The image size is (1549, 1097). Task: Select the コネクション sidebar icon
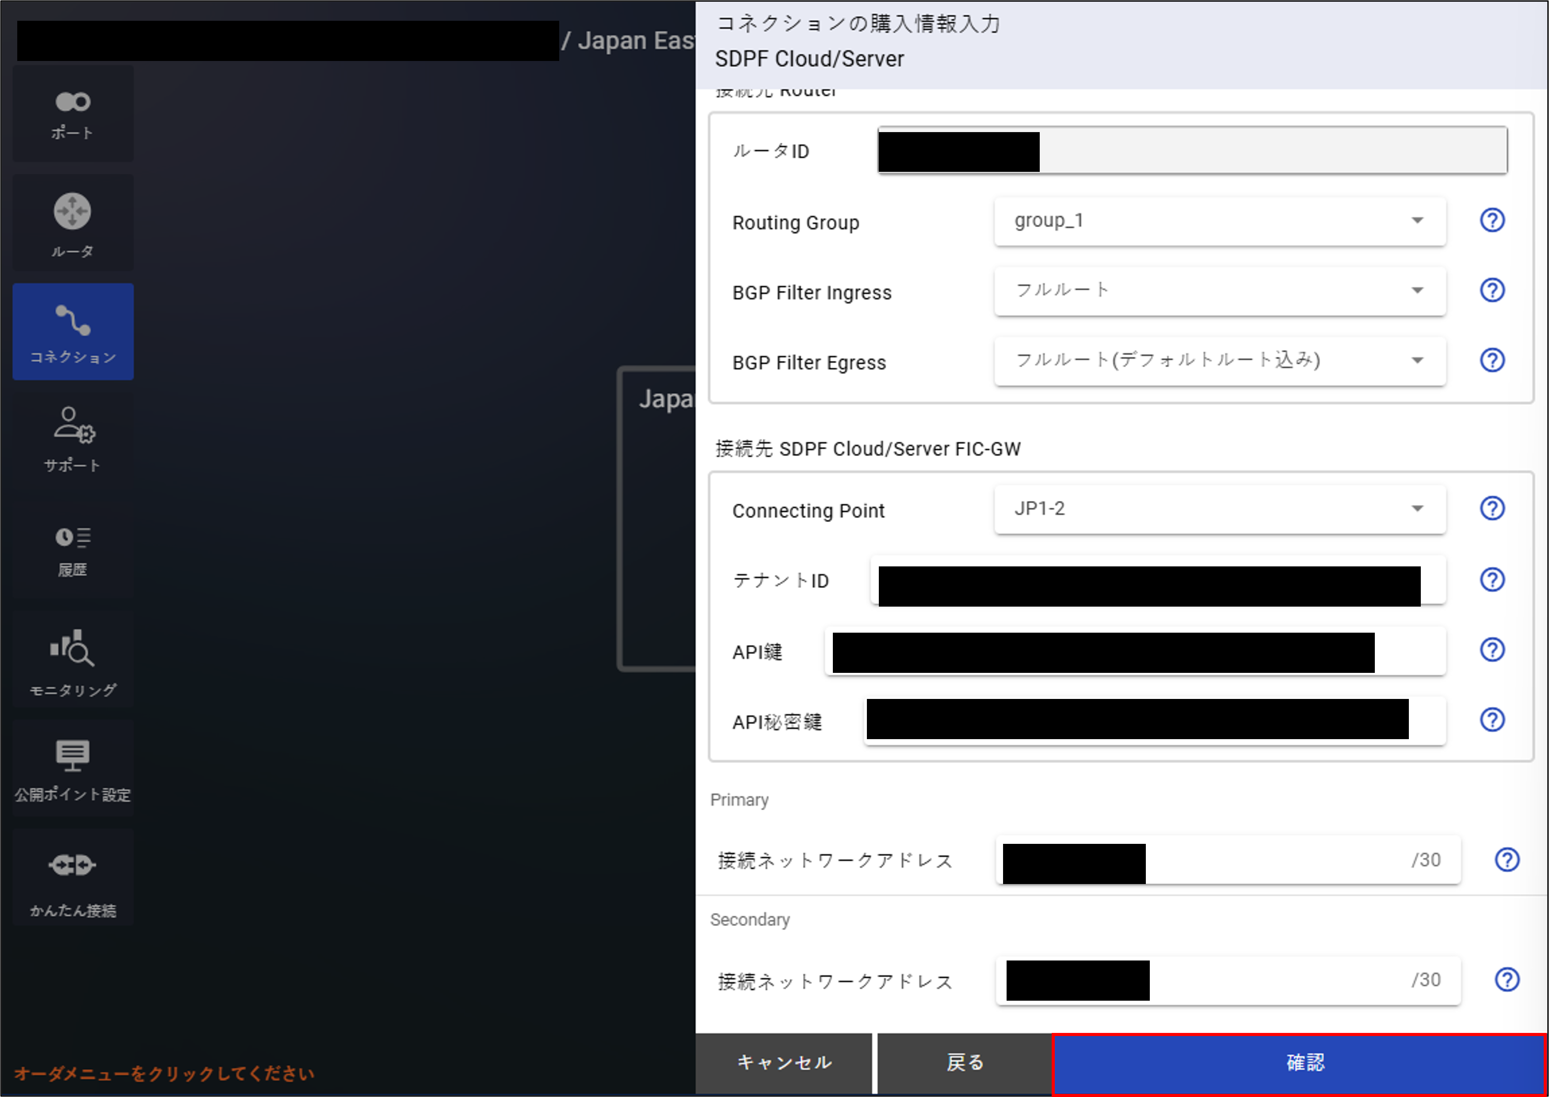click(73, 332)
